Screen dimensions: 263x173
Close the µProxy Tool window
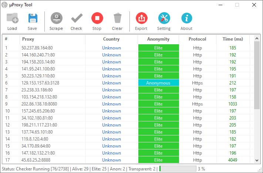pyautogui.click(x=254, y=5)
